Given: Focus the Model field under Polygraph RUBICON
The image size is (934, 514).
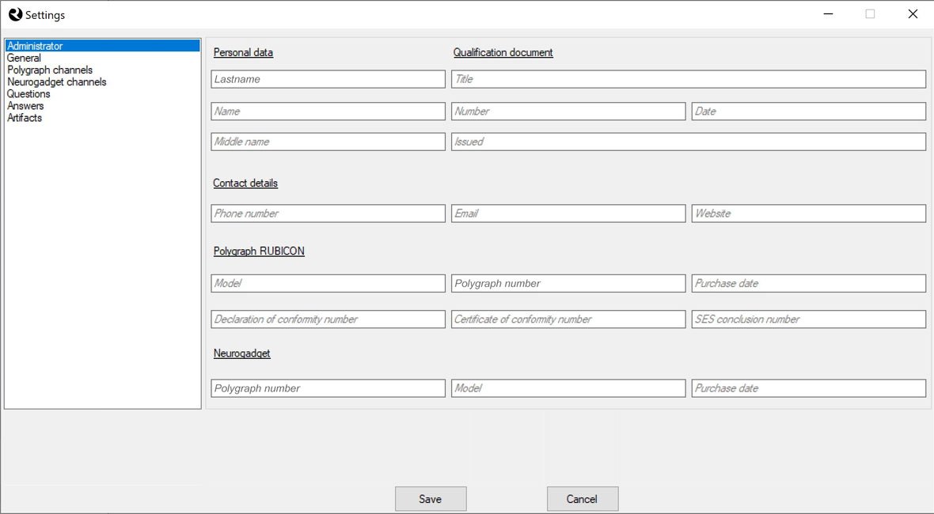Looking at the screenshot, I should [327, 282].
